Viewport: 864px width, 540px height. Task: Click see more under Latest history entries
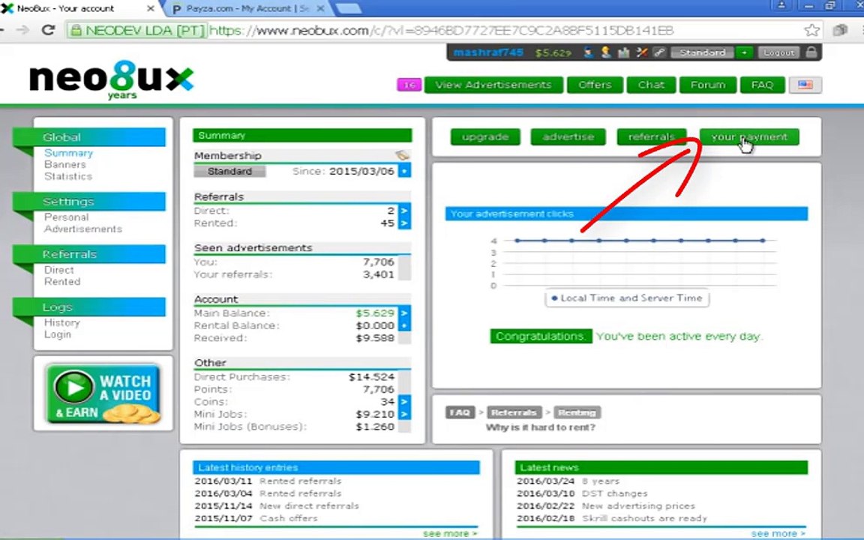[450, 533]
